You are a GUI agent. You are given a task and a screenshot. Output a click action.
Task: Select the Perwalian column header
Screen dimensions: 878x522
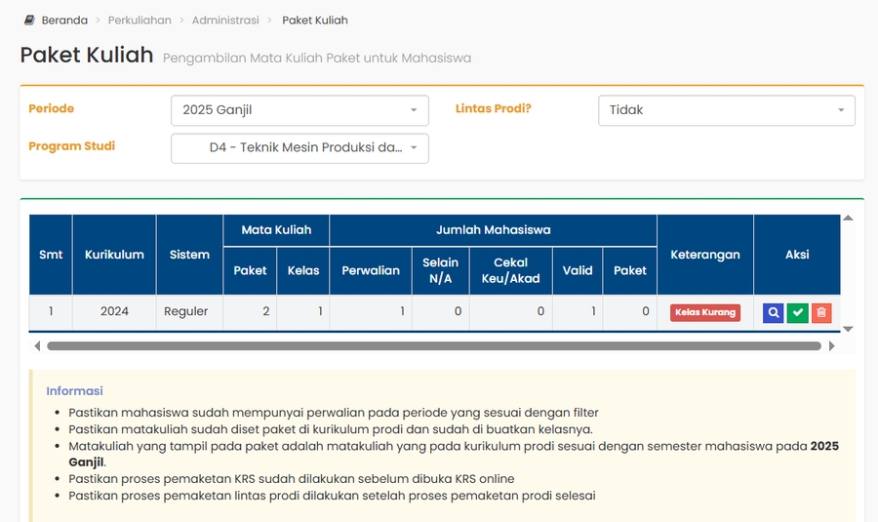tap(371, 270)
